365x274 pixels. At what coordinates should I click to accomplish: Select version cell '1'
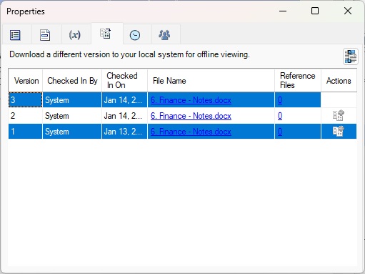(x=26, y=132)
